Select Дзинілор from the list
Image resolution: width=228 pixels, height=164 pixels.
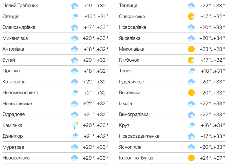[12, 136]
